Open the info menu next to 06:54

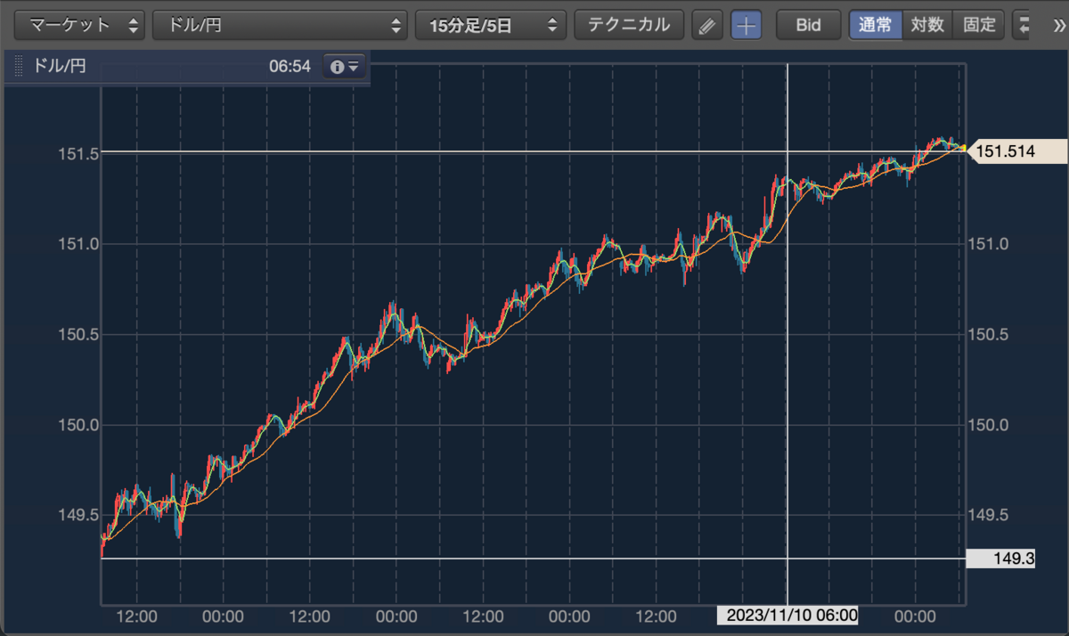tap(344, 67)
